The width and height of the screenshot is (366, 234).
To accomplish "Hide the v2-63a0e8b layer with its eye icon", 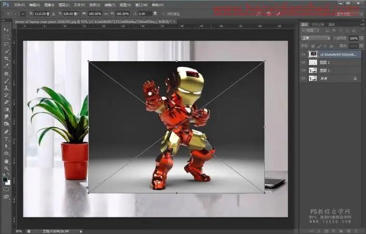I will (304, 54).
